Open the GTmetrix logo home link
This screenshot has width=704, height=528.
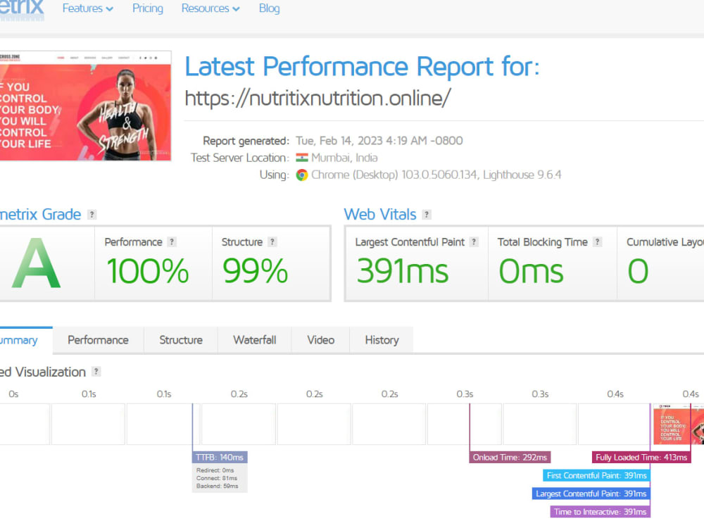tap(22, 10)
